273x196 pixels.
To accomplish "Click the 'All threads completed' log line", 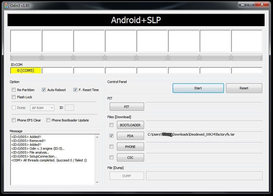I will coord(49,160).
